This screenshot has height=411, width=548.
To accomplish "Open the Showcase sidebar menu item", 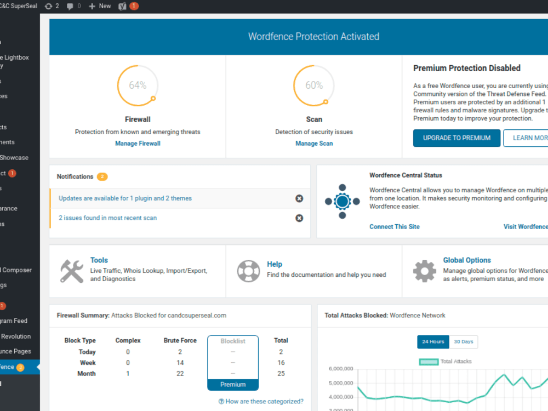I will click(x=14, y=158).
